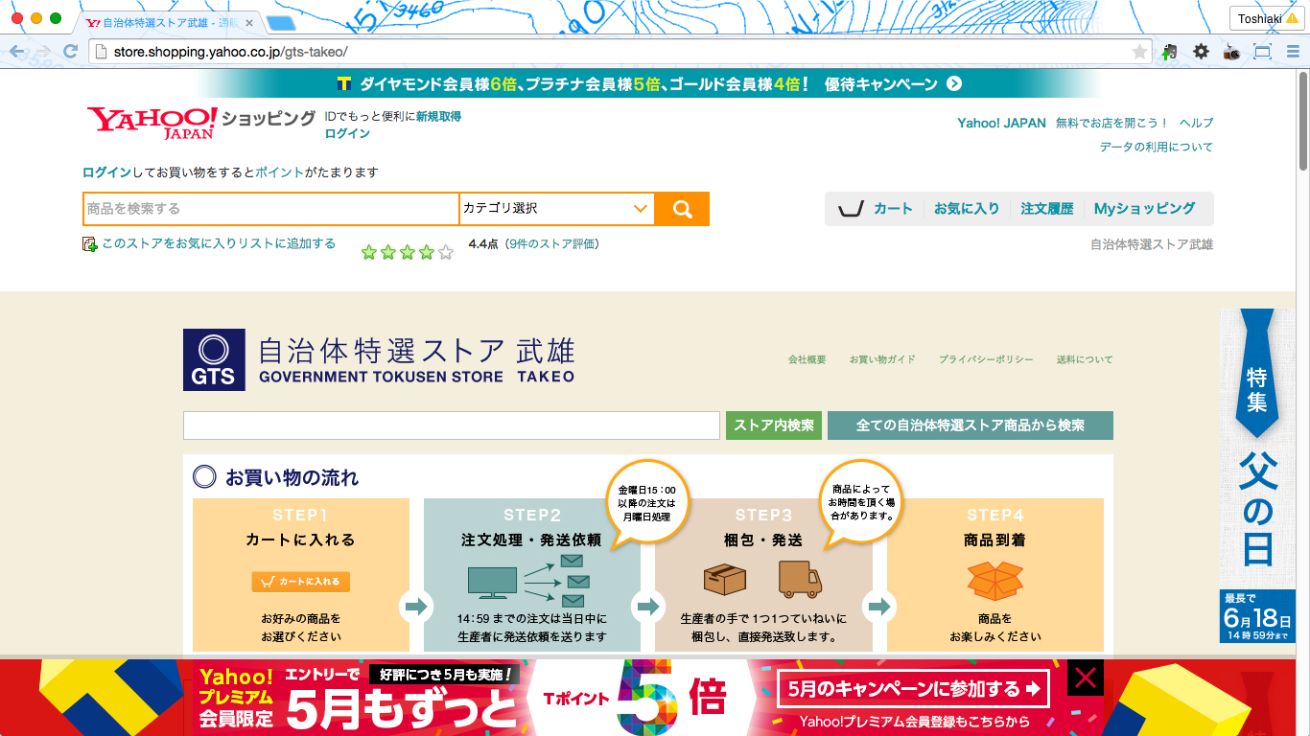The width and height of the screenshot is (1310, 736).
Task: Open the お気に入り menu item
Action: (967, 209)
